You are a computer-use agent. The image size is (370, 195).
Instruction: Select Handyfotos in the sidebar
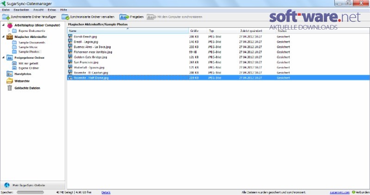tap(23, 74)
